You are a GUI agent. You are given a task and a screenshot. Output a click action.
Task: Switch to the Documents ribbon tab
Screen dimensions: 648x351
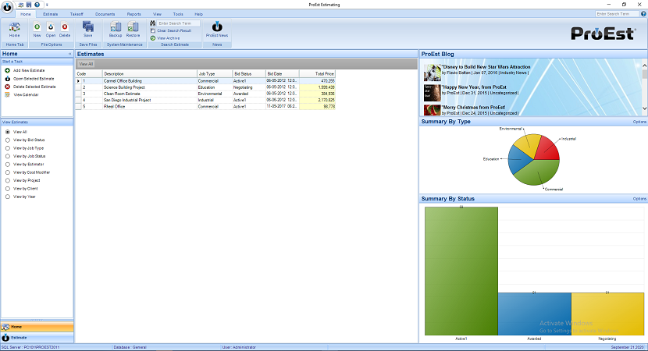coord(105,14)
